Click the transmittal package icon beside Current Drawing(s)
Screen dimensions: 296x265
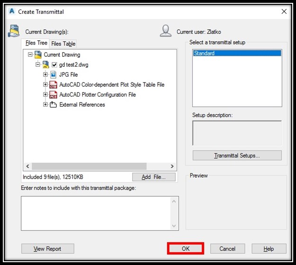14,31
